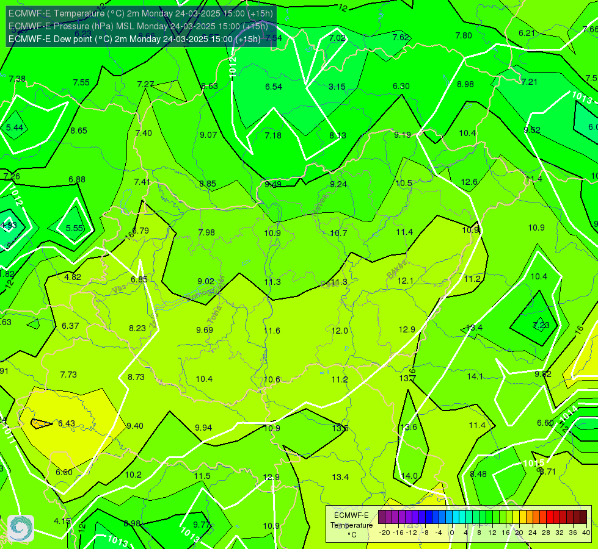Click the 8.23 dew point value
The width and height of the screenshot is (598, 549).
(x=137, y=328)
